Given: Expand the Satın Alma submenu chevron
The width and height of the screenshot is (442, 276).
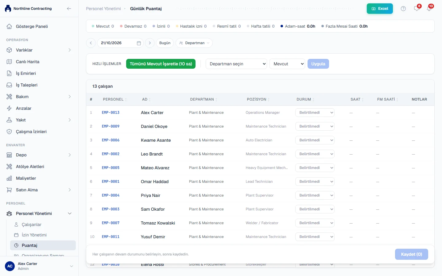Looking at the screenshot, I should (70, 190).
